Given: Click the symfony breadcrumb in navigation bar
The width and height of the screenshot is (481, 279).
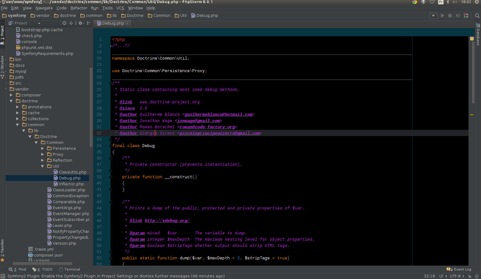Looking at the screenshot, I should point(14,16).
